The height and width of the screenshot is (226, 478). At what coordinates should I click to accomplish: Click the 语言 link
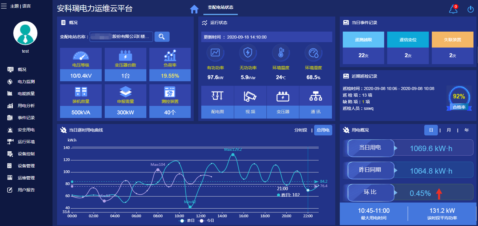pos(26,6)
